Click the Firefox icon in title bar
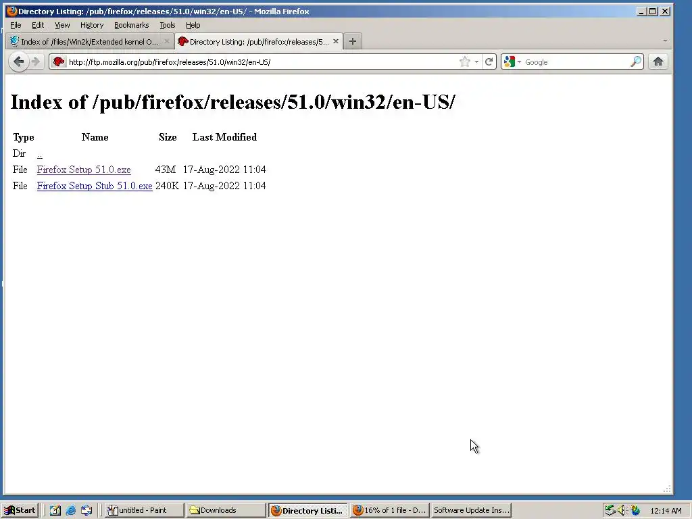 (x=12, y=11)
